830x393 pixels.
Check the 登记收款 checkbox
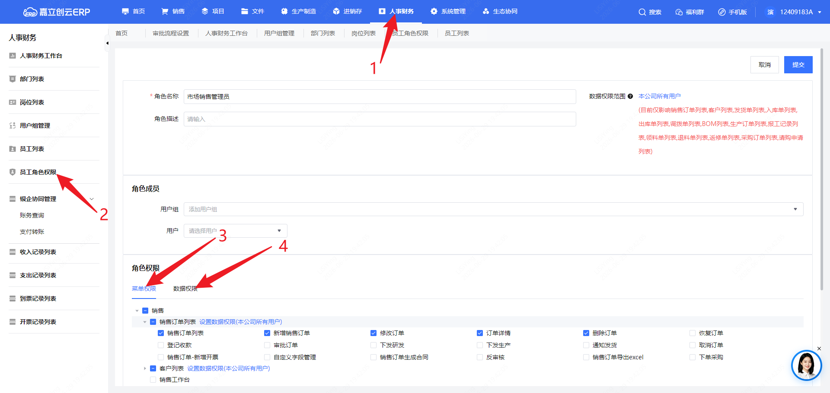161,345
